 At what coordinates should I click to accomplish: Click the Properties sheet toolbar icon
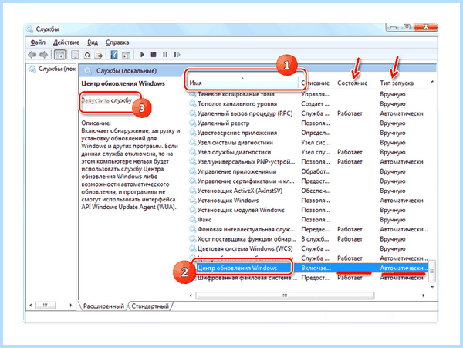pyautogui.click(x=75, y=55)
